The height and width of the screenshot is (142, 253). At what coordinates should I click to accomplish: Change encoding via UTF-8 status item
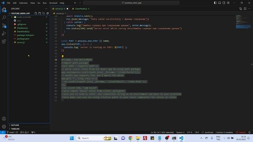click(x=189, y=133)
